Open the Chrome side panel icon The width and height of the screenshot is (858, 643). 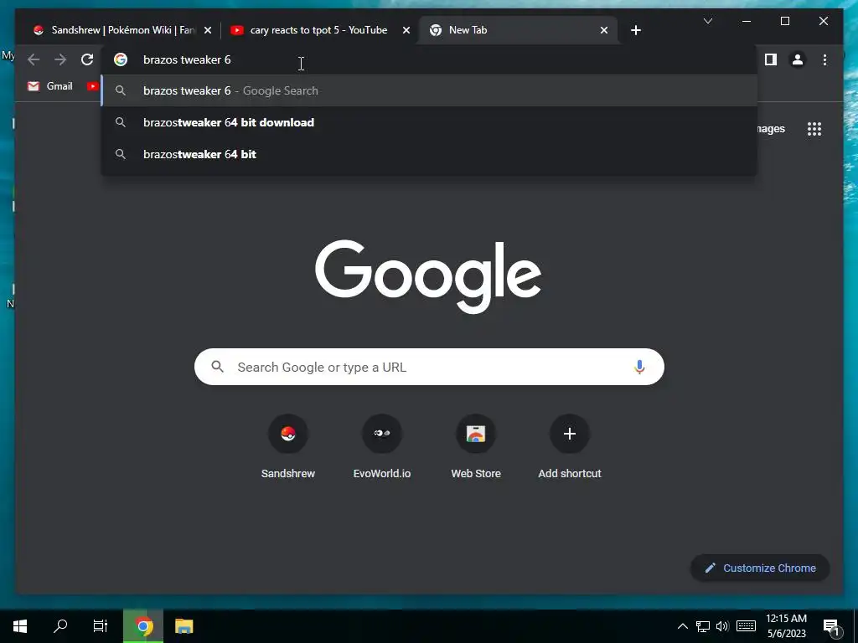pyautogui.click(x=771, y=59)
